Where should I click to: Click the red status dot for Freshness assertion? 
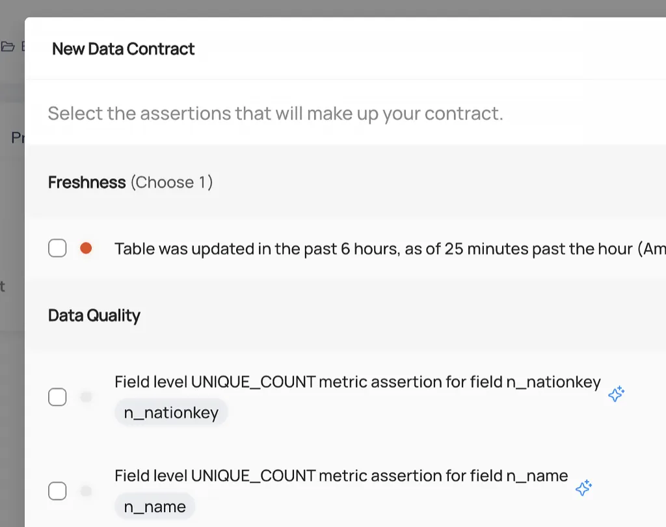tap(85, 248)
